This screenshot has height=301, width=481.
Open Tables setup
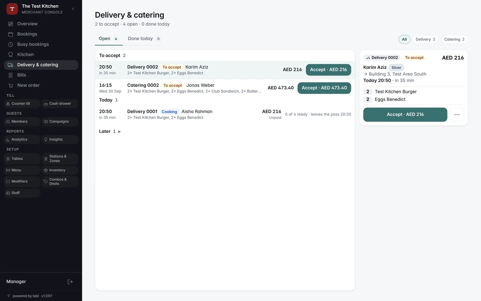[22, 159]
